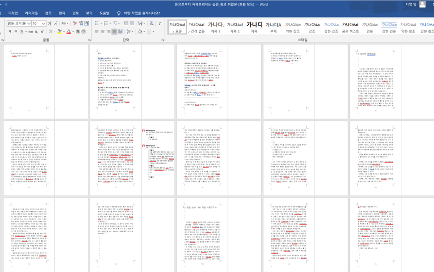This screenshot has height=272, width=434.
Task: Toggle strikethrough text formatting
Action: (x=31, y=32)
